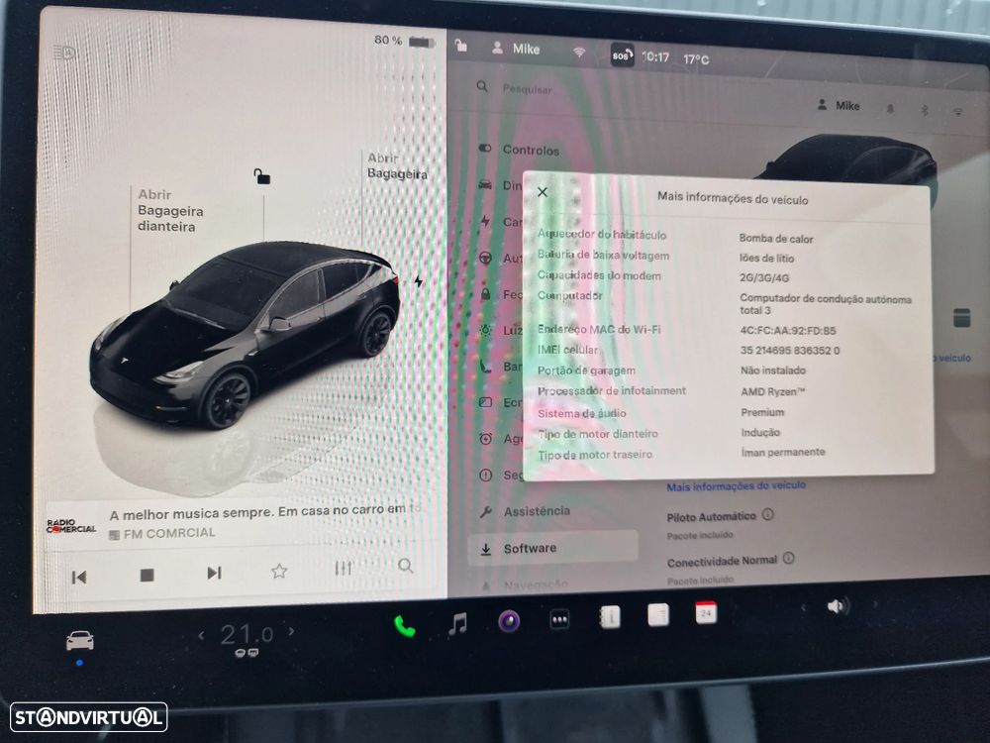Tap Mais informações do veículo link
Image resolution: width=990 pixels, height=743 pixels.
737,485
